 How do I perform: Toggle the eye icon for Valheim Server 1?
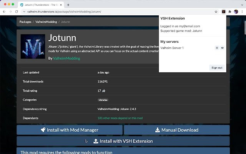(222, 48)
